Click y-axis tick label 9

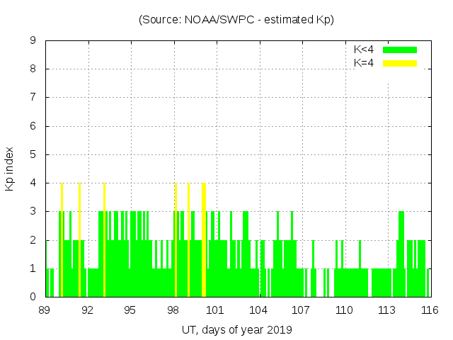click(x=33, y=40)
